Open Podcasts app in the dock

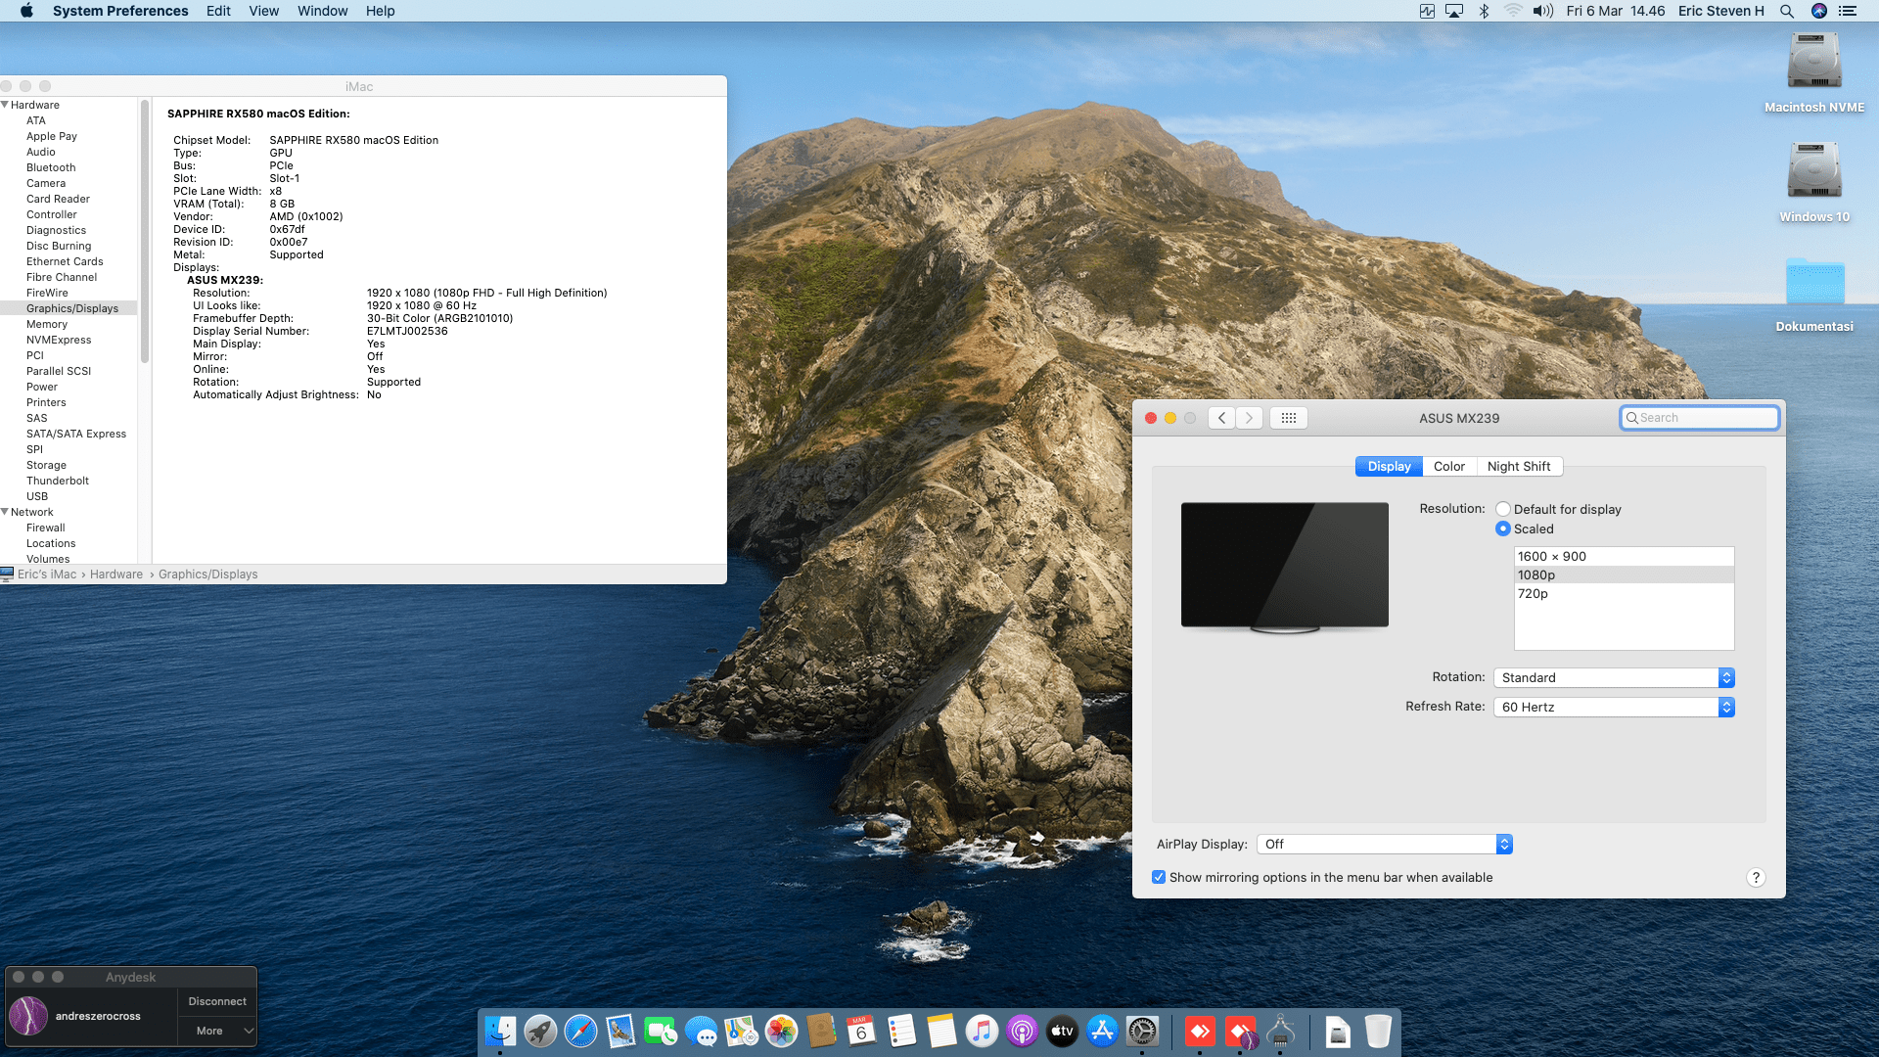point(1022,1032)
